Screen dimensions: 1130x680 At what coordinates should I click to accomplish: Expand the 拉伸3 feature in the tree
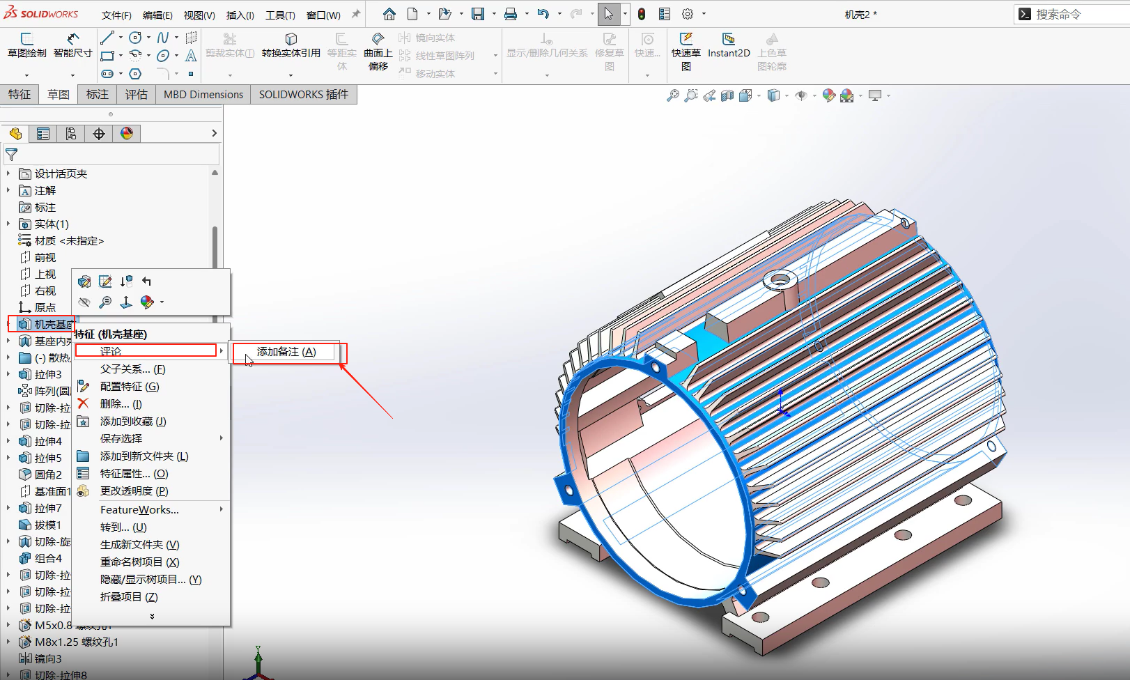point(8,374)
